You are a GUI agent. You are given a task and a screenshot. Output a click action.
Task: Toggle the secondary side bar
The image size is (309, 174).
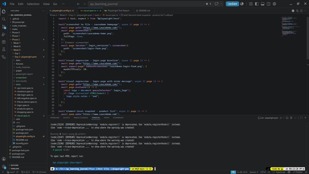pyautogui.click(x=269, y=4)
